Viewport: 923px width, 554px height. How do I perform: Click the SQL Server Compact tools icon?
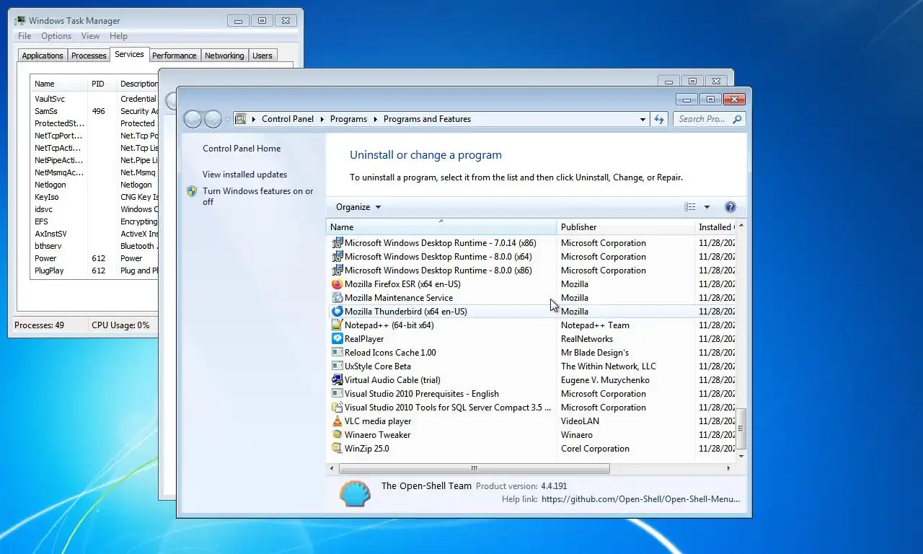click(x=337, y=408)
